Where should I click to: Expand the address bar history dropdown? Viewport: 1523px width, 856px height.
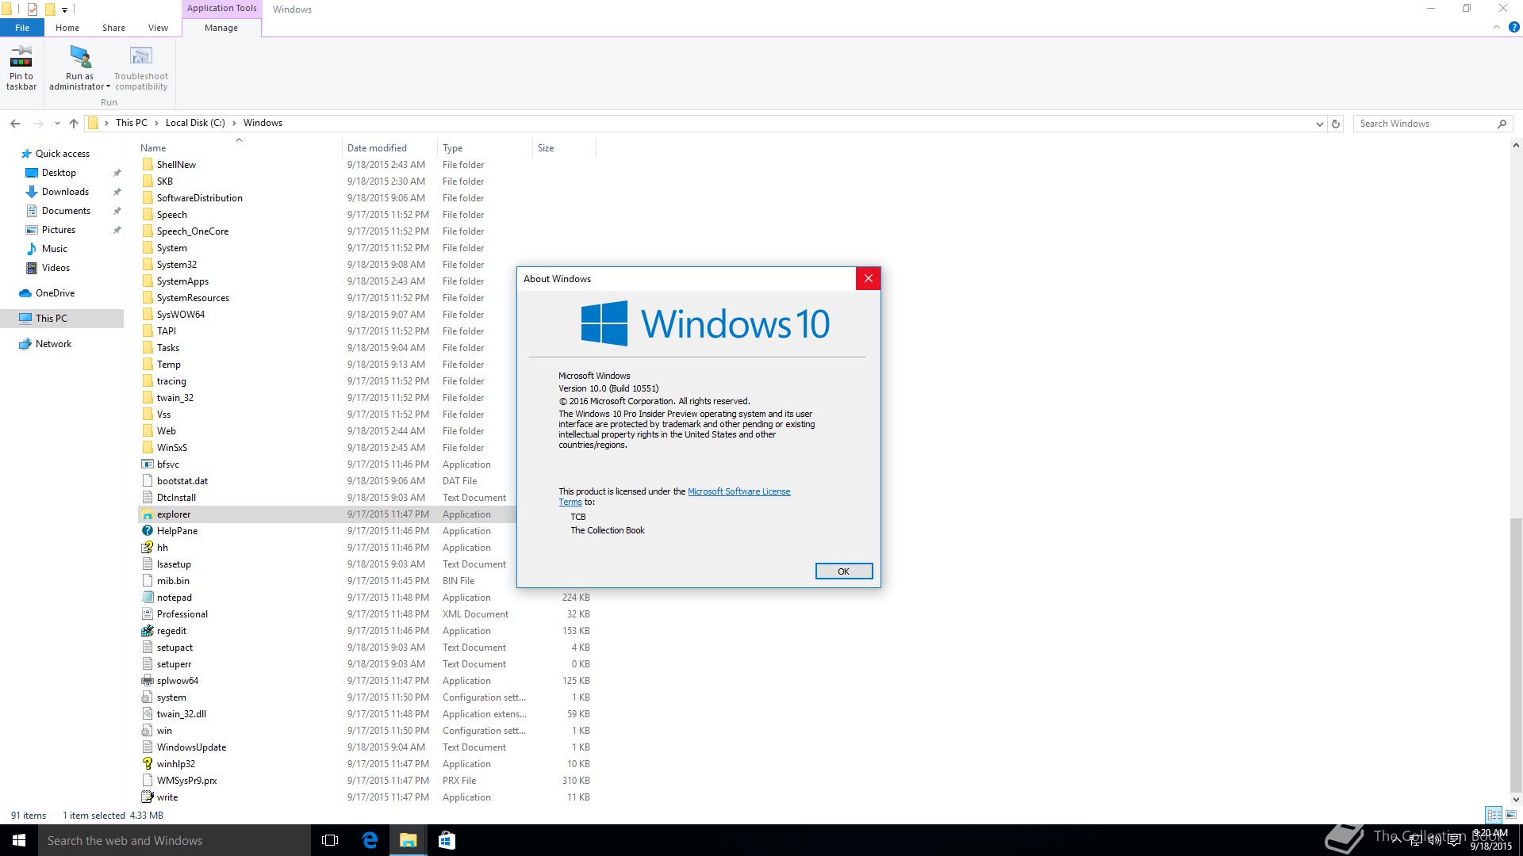coord(1319,124)
